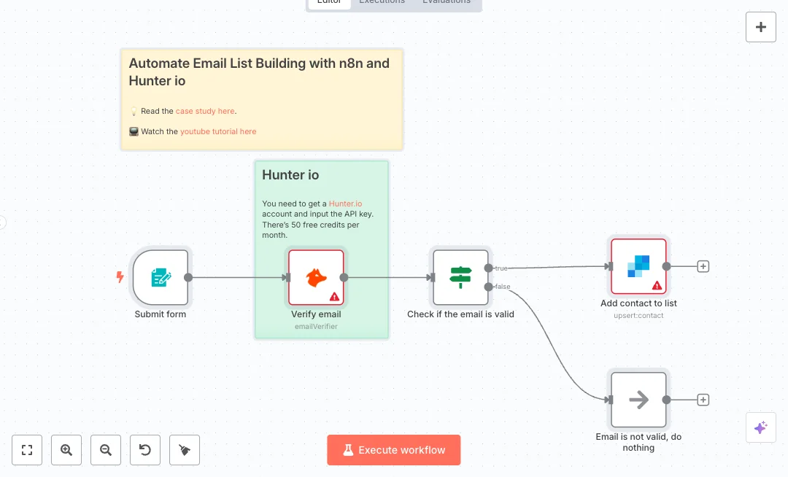This screenshot has width=788, height=477.
Task: Fit workflow to view
Action: click(x=27, y=450)
